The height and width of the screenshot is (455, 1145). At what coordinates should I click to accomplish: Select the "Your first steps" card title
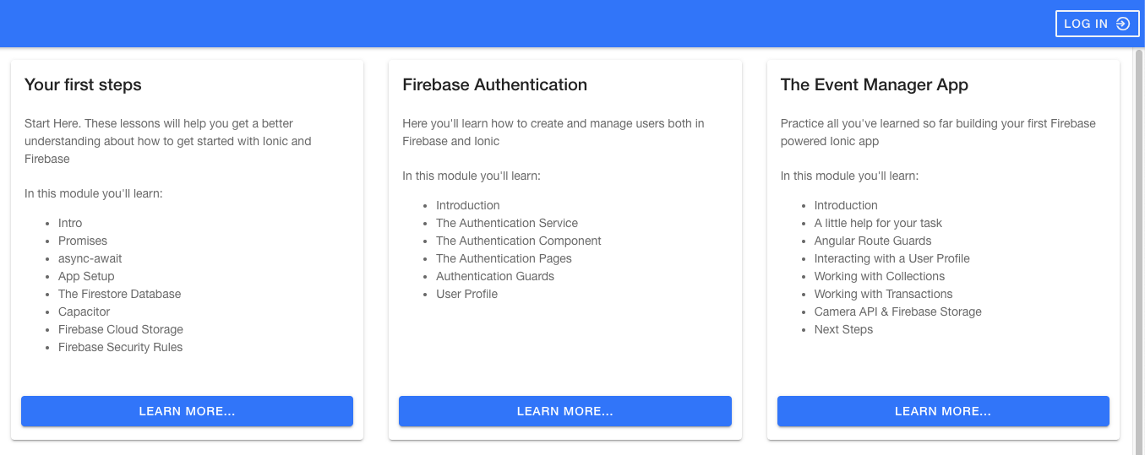(x=83, y=84)
